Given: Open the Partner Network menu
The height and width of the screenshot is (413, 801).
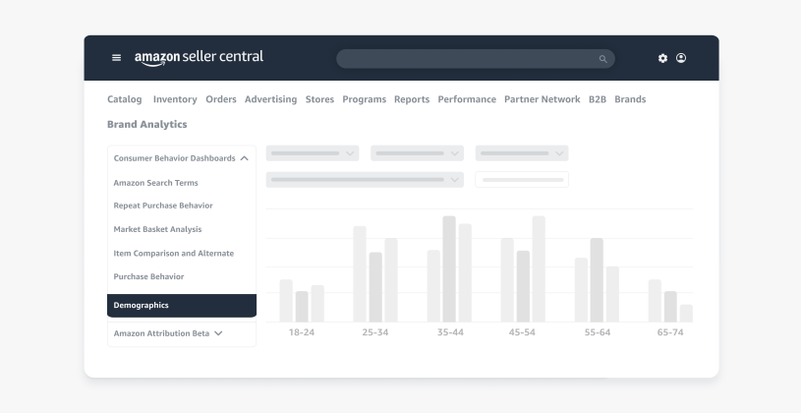Looking at the screenshot, I should click(542, 99).
